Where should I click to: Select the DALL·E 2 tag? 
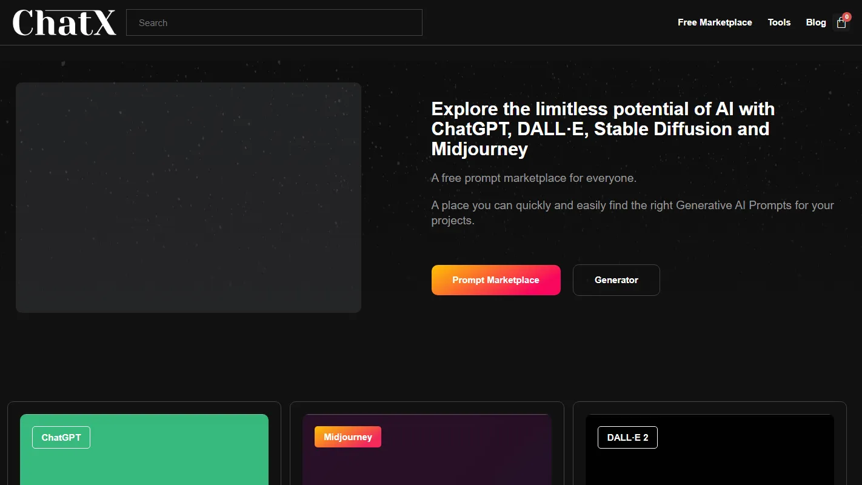[627, 437]
